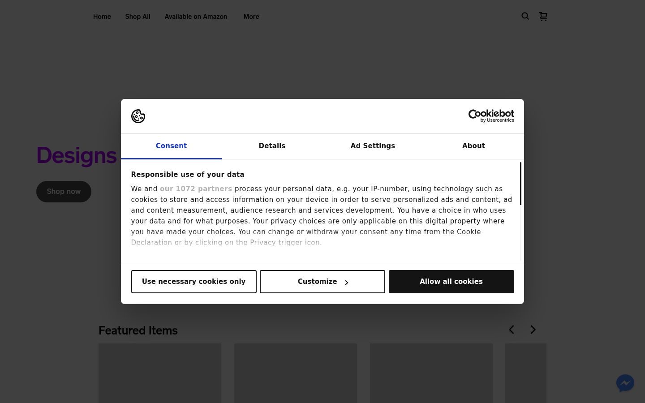Open the second Featured Items product thumbnail
Screen dimensions: 645x403
tap(296, 373)
